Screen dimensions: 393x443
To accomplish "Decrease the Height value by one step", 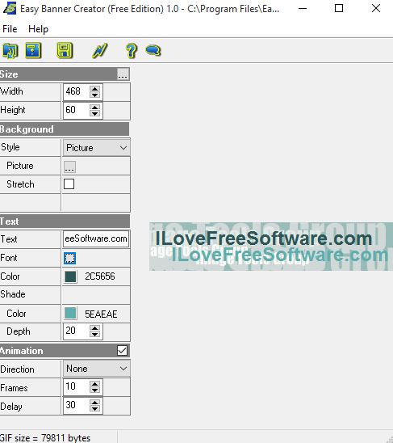I will (94, 113).
